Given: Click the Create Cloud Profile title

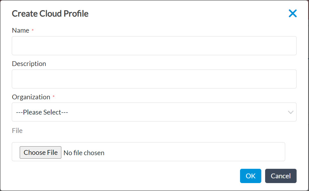Looking at the screenshot, I should pyautogui.click(x=50, y=14).
